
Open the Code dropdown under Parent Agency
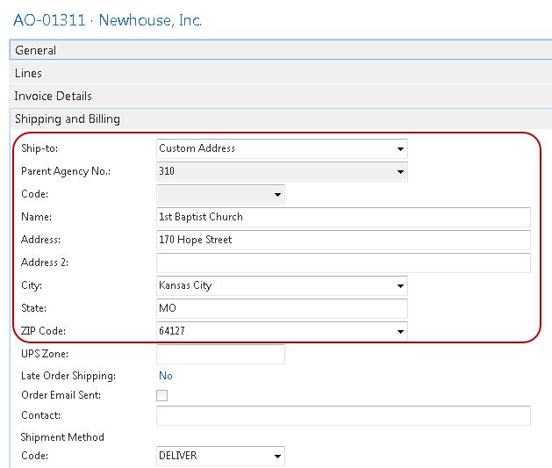point(277,195)
